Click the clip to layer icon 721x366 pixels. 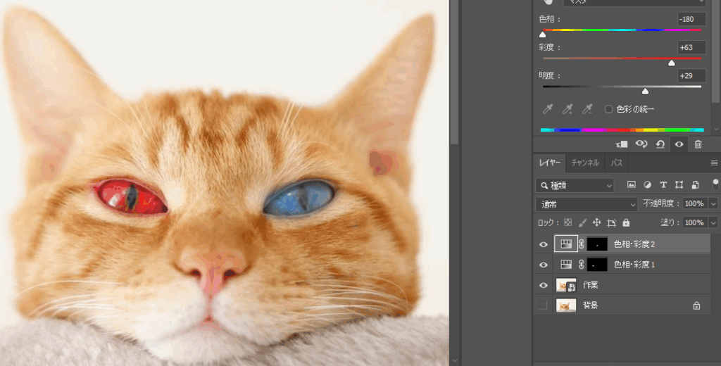pyautogui.click(x=622, y=144)
